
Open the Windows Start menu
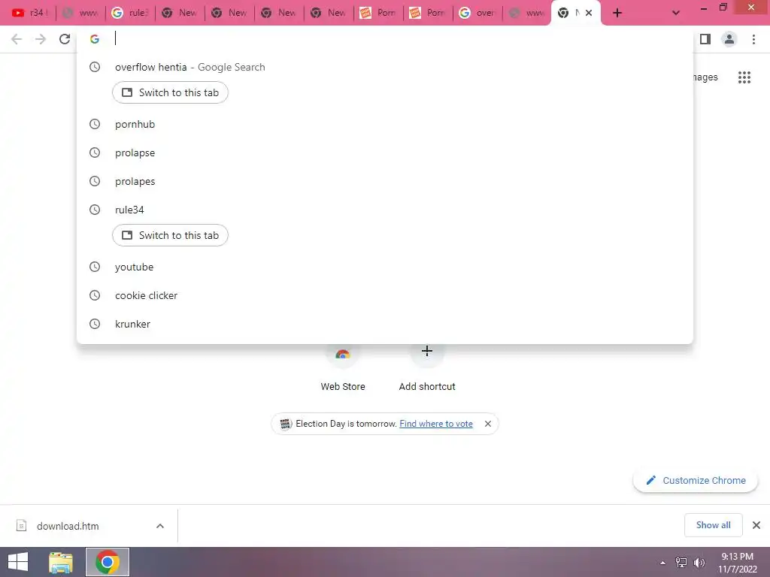(18, 562)
